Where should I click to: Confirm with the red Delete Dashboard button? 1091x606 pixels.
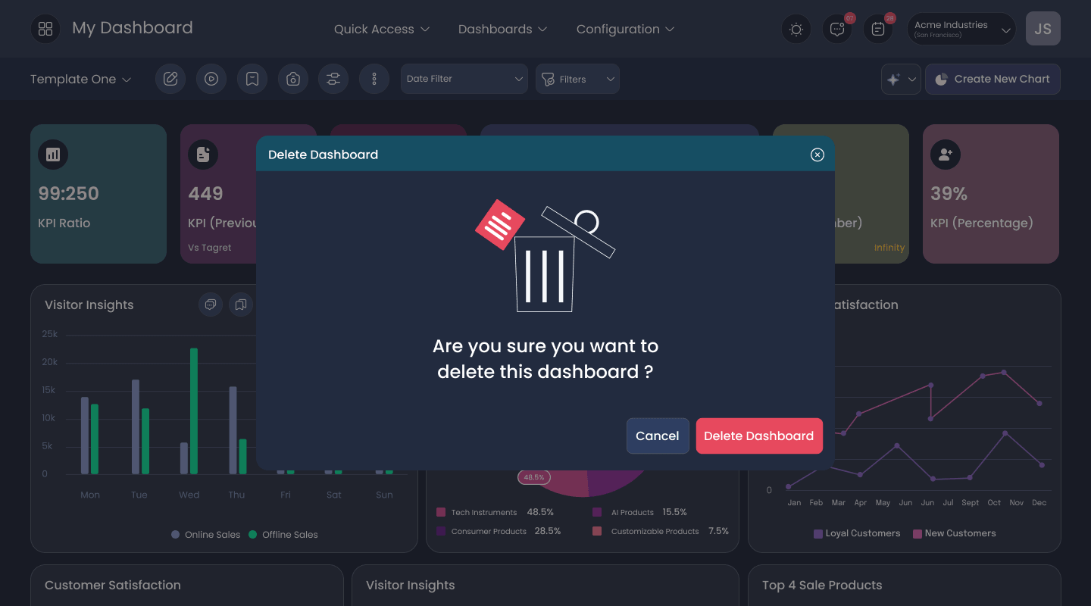coord(759,436)
